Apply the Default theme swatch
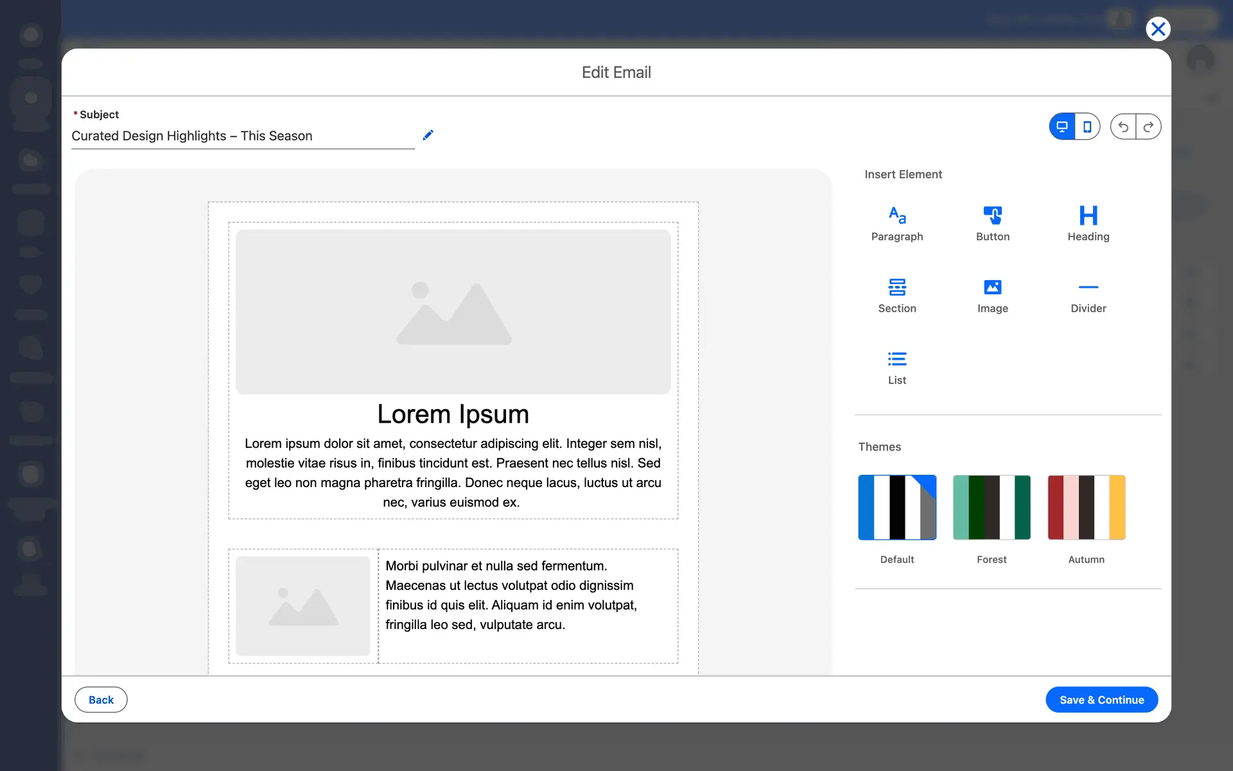 (x=896, y=507)
